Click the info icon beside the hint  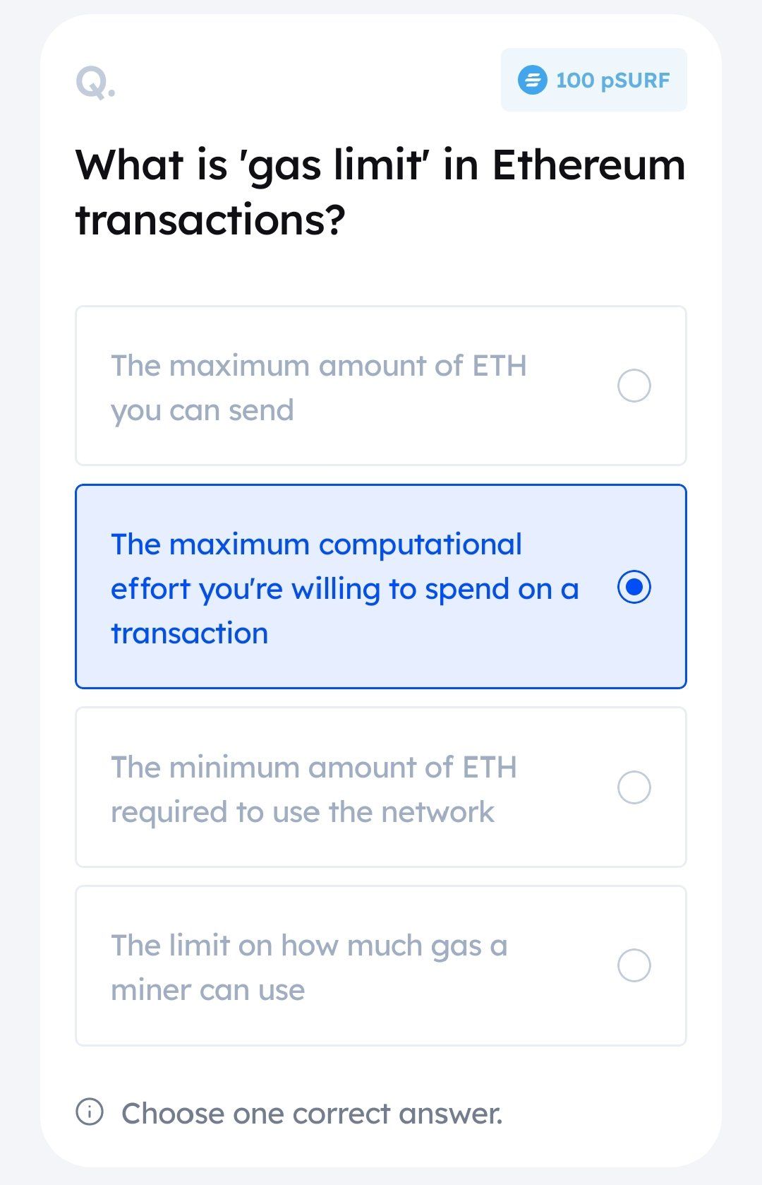pos(90,1112)
